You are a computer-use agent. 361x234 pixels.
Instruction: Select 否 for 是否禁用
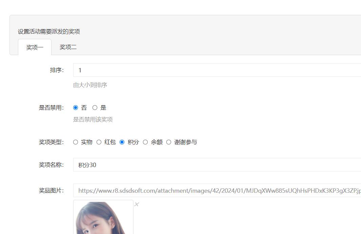tap(76, 108)
